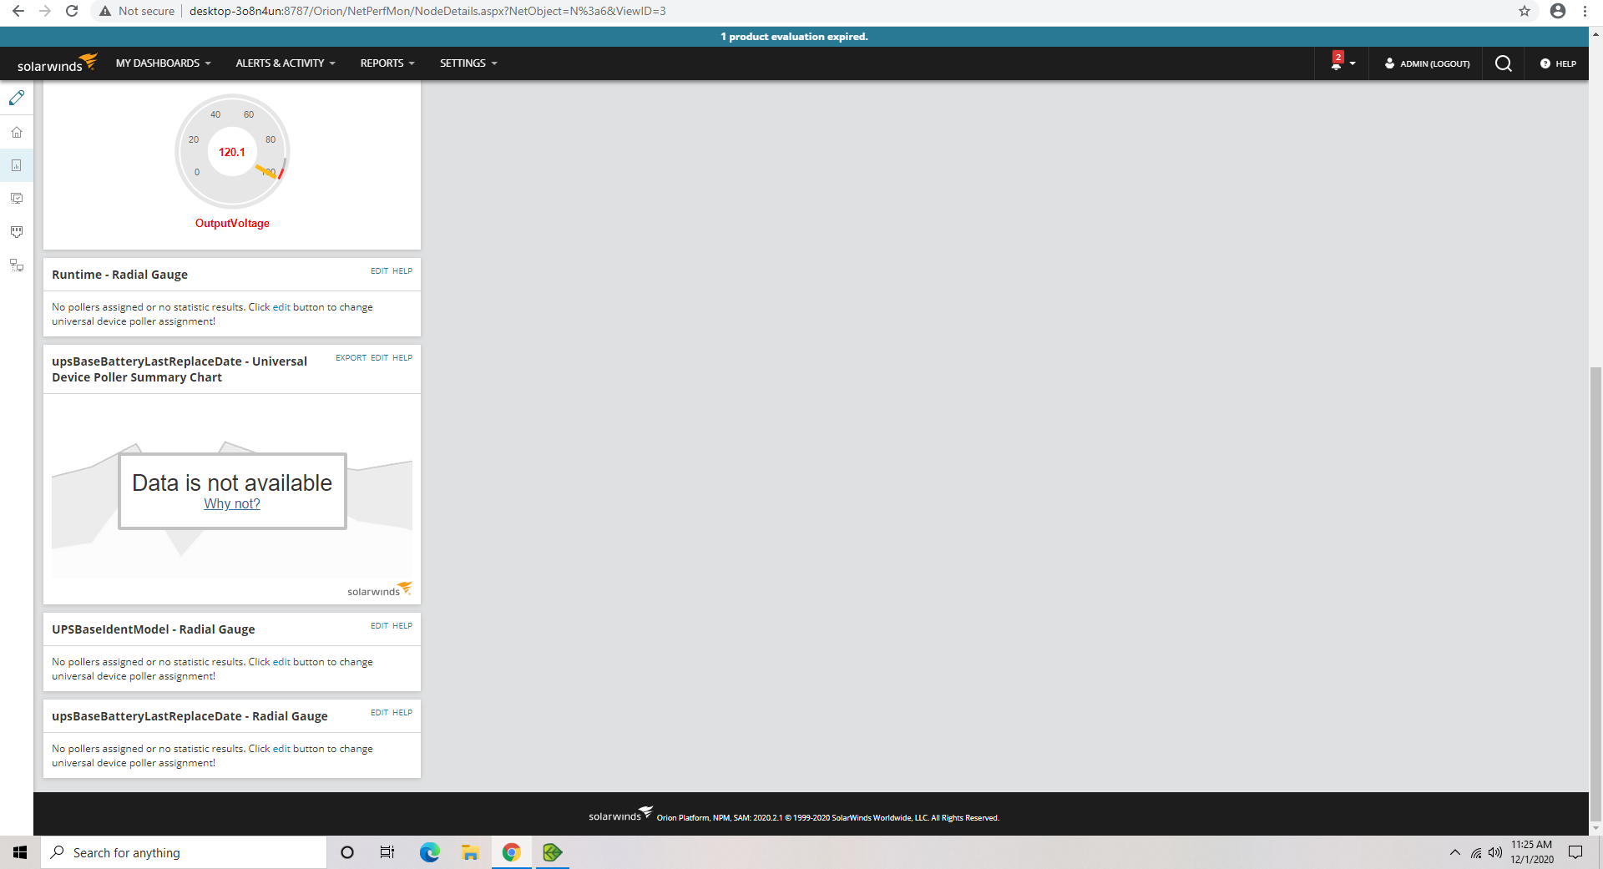Click the SolarWinds logo in navbar
This screenshot has width=1603, height=869.
57,63
